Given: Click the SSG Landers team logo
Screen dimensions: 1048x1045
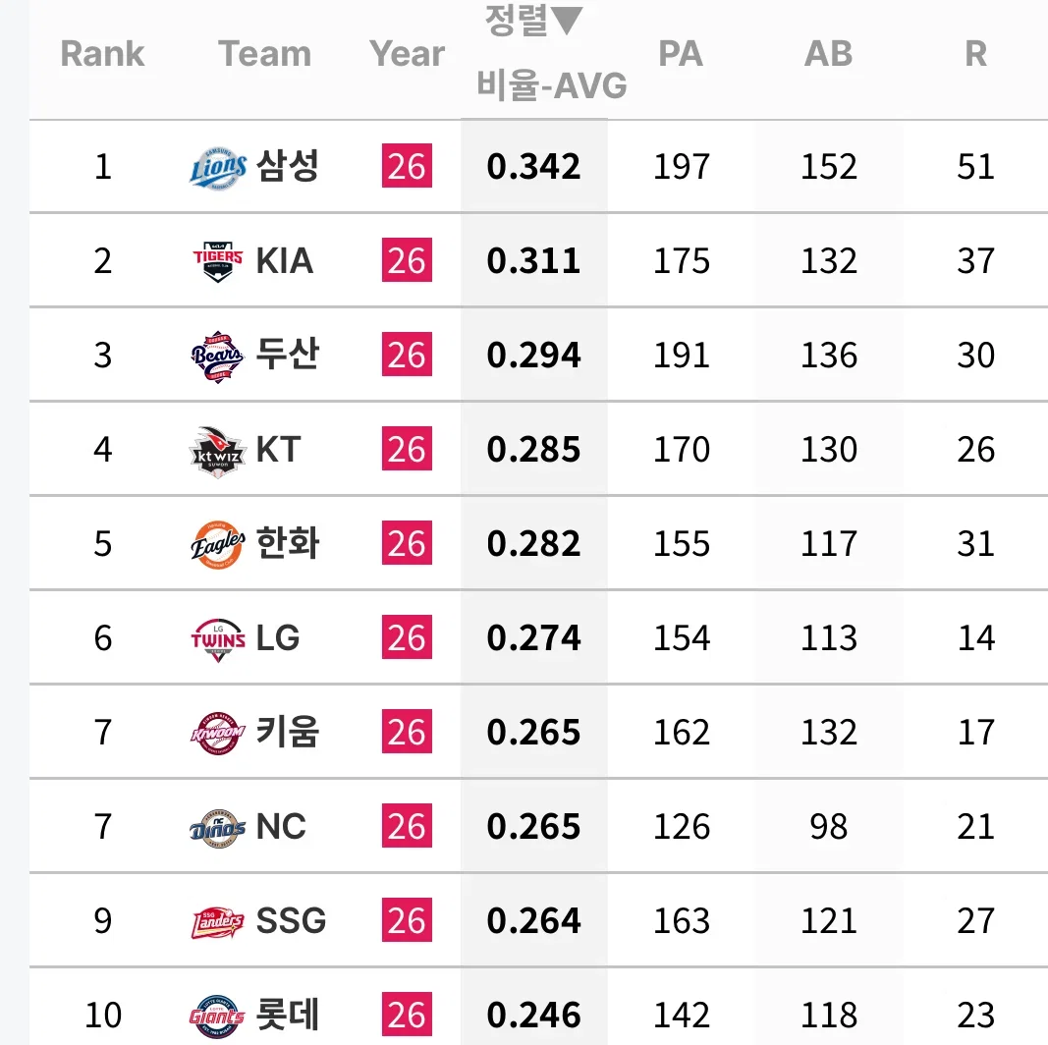Looking at the screenshot, I should [x=218, y=922].
